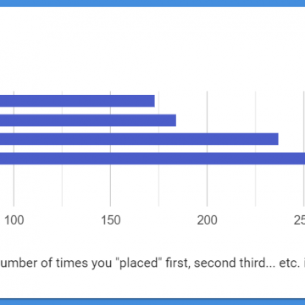The height and width of the screenshot is (305, 305).
Task: Click the blue border strip at the top
Action: point(152,3)
